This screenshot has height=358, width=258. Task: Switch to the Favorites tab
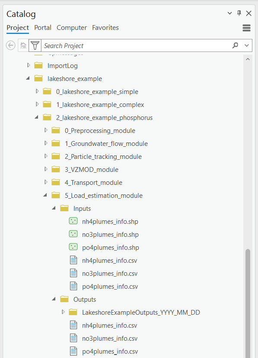[105, 28]
